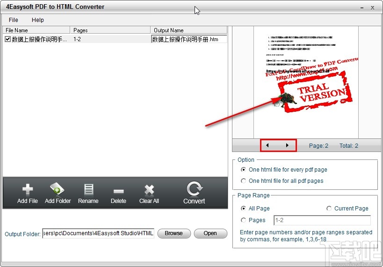
Task: Click the 1-2 pages cell in file row
Action: coord(77,39)
